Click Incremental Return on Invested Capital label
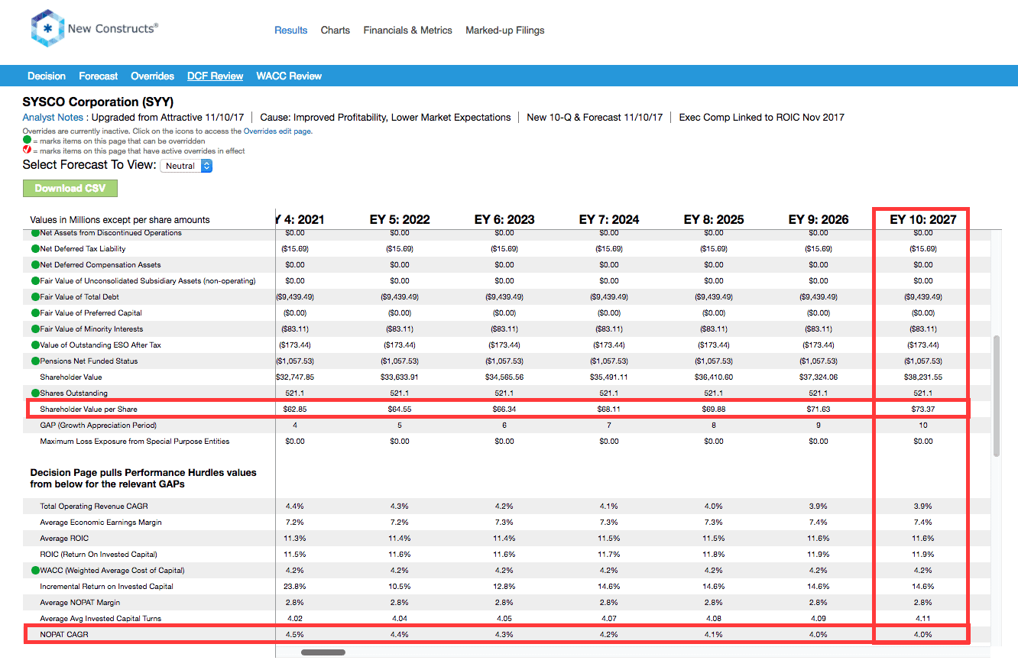The height and width of the screenshot is (670, 1018). [x=107, y=587]
